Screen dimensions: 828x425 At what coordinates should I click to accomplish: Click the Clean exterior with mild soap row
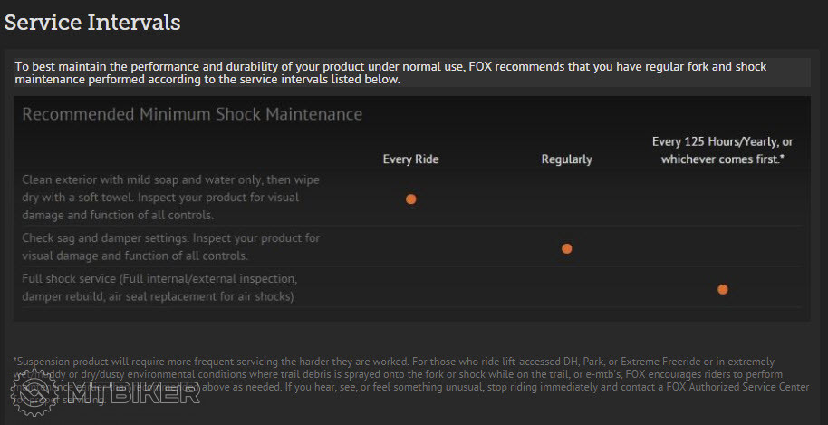coord(171,197)
